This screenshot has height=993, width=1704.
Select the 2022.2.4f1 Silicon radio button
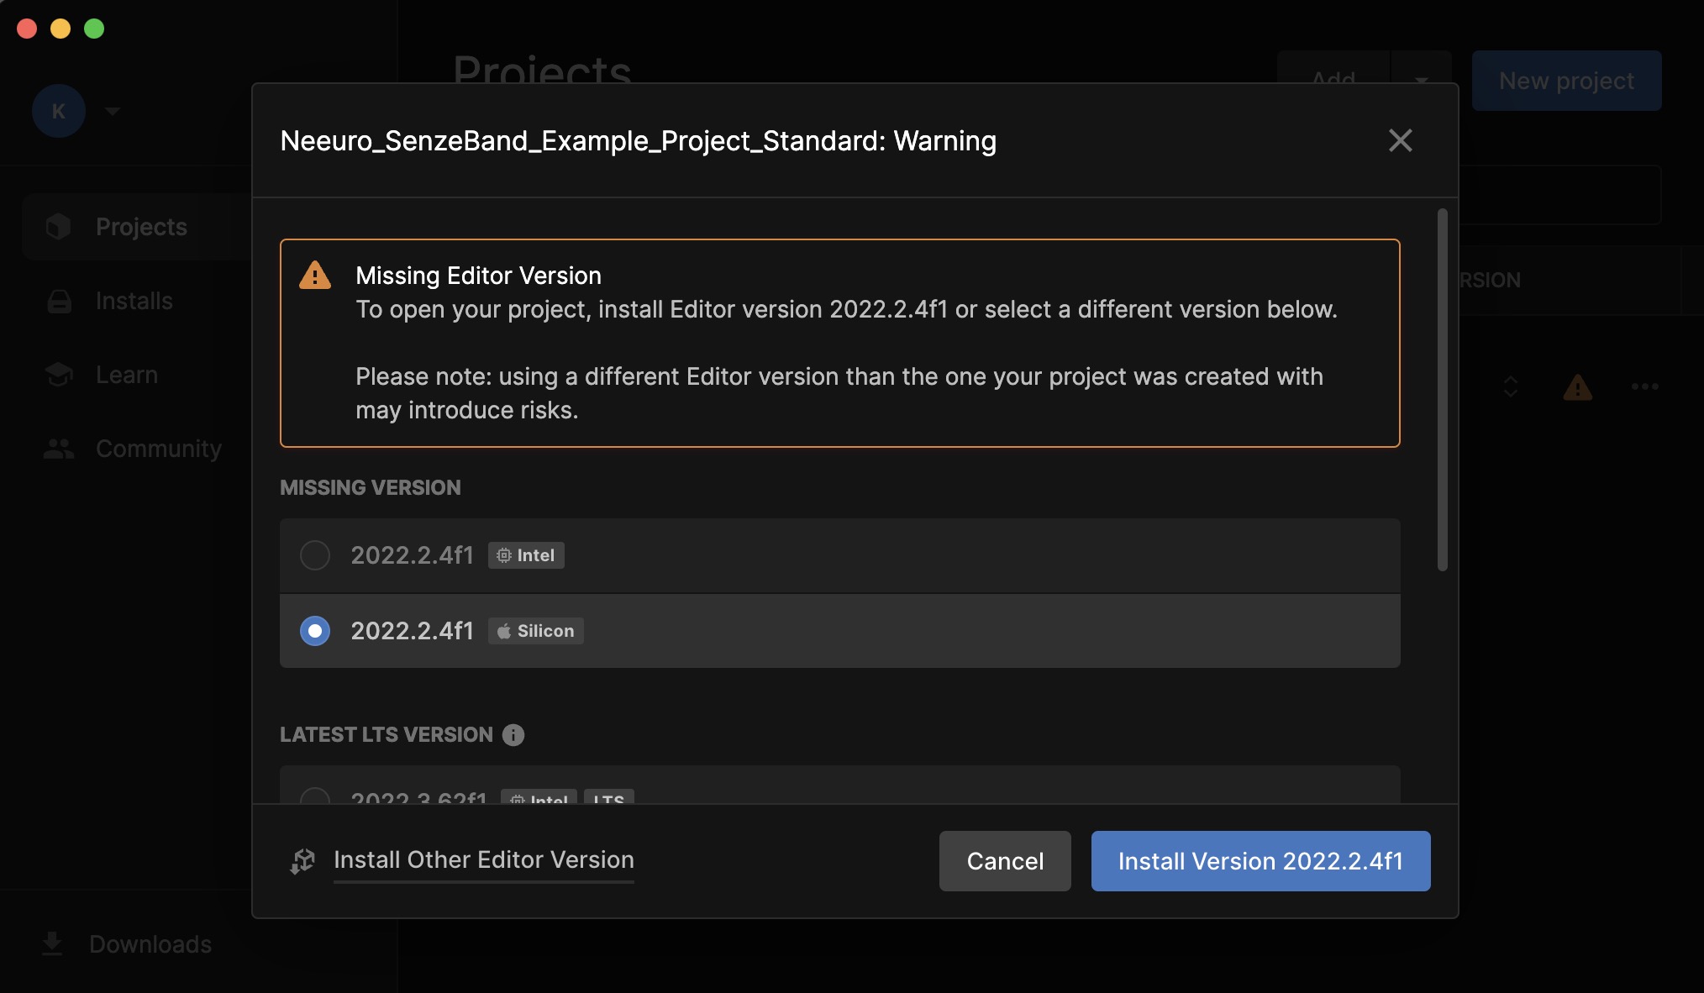tap(314, 631)
